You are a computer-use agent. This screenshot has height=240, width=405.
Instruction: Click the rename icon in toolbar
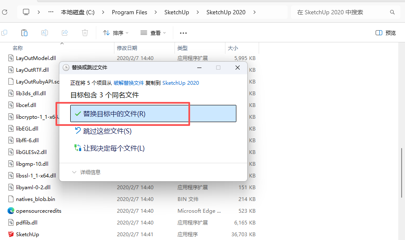[45, 33]
